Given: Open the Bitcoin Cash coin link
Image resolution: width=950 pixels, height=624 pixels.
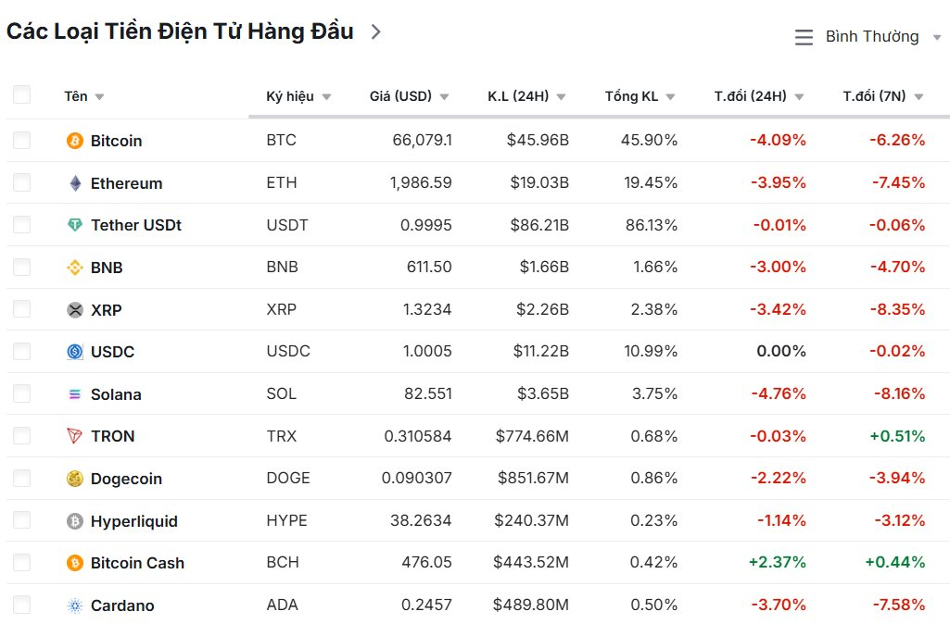Looking at the screenshot, I should pyautogui.click(x=137, y=563).
